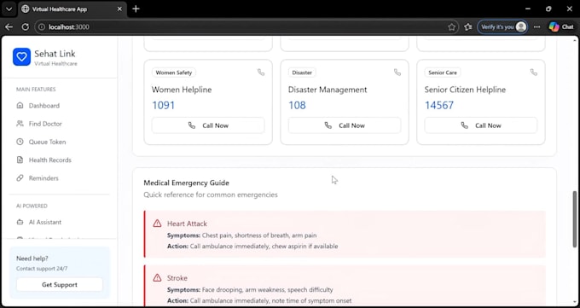Click the site information icon in address bar

tap(42, 27)
